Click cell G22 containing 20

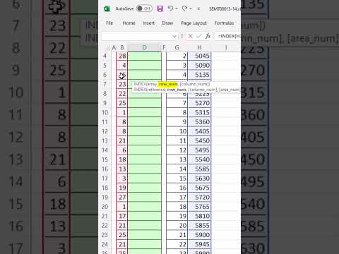177,225
